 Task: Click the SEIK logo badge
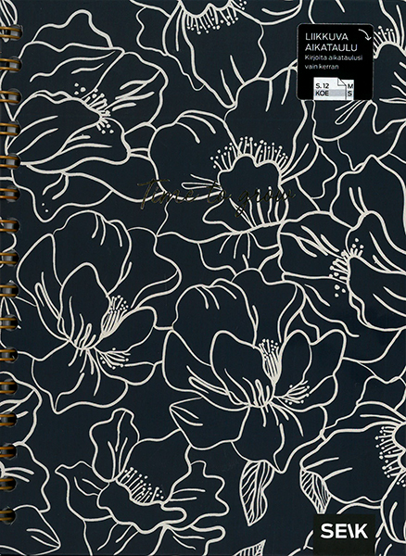[344, 532]
